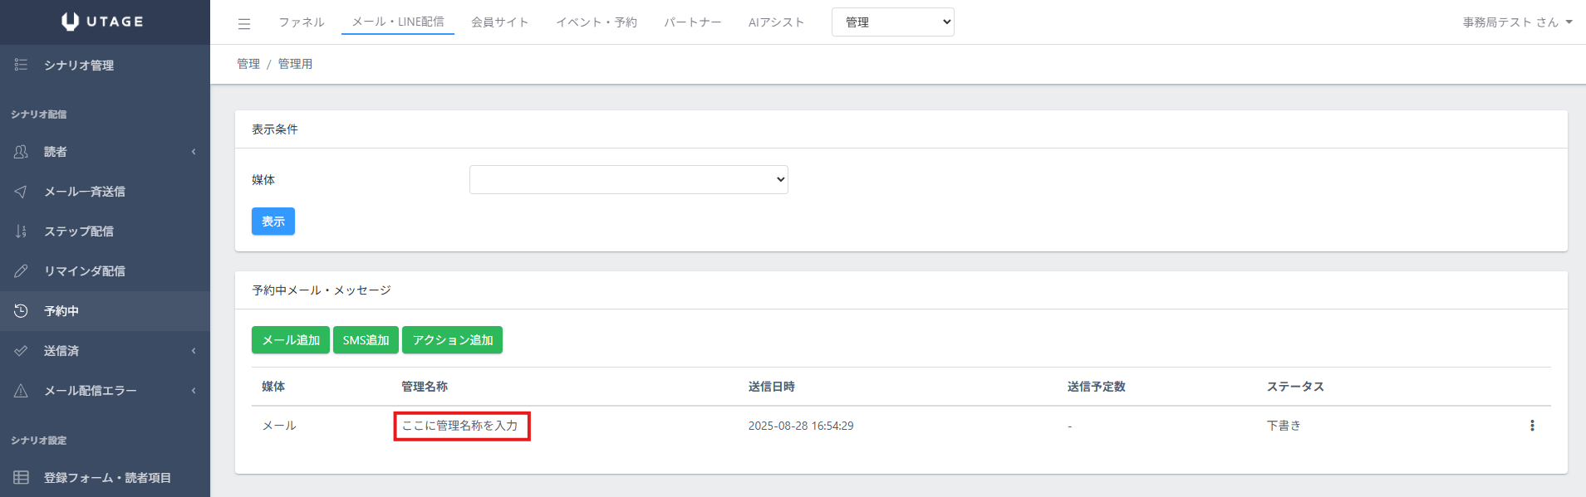
Task: Expand the 事務局テスト user menu
Action: click(x=1518, y=22)
